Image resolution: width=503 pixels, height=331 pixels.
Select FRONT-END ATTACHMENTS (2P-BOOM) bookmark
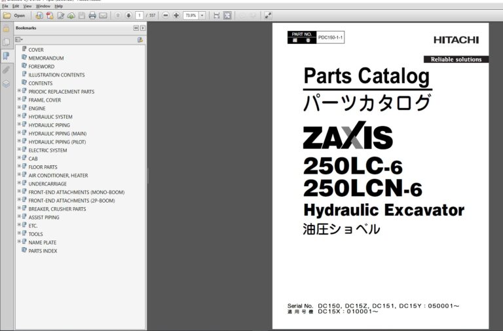pyautogui.click(x=71, y=201)
